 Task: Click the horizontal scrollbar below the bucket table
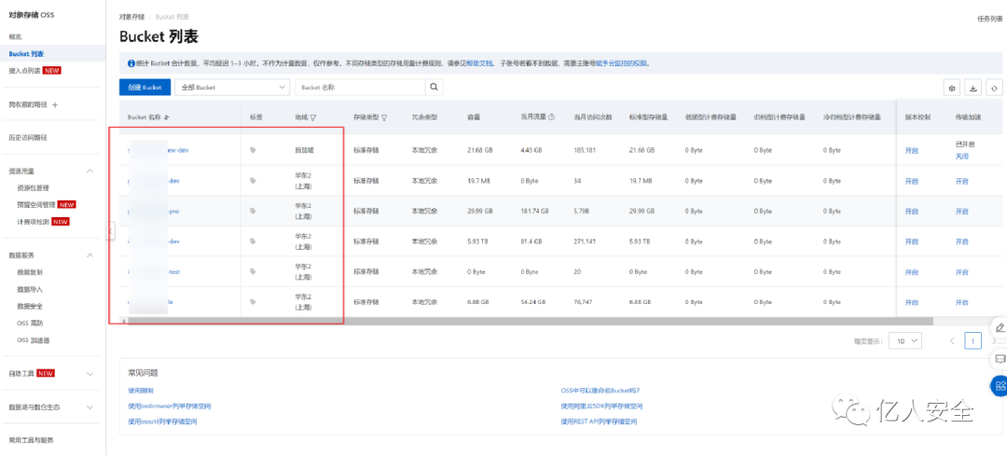pyautogui.click(x=530, y=320)
